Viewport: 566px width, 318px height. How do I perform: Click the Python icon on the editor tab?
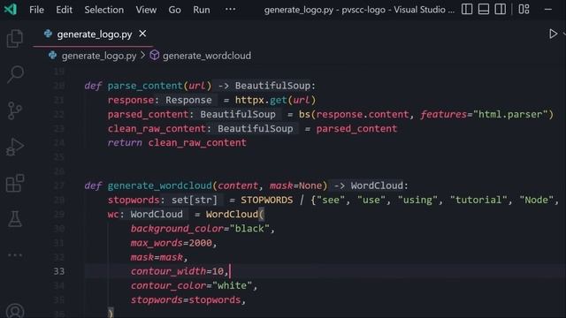point(48,34)
